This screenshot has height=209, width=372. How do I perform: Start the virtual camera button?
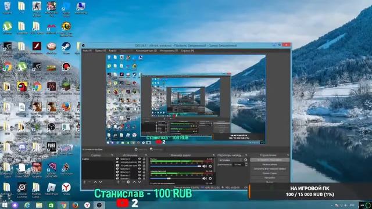pos(270,169)
